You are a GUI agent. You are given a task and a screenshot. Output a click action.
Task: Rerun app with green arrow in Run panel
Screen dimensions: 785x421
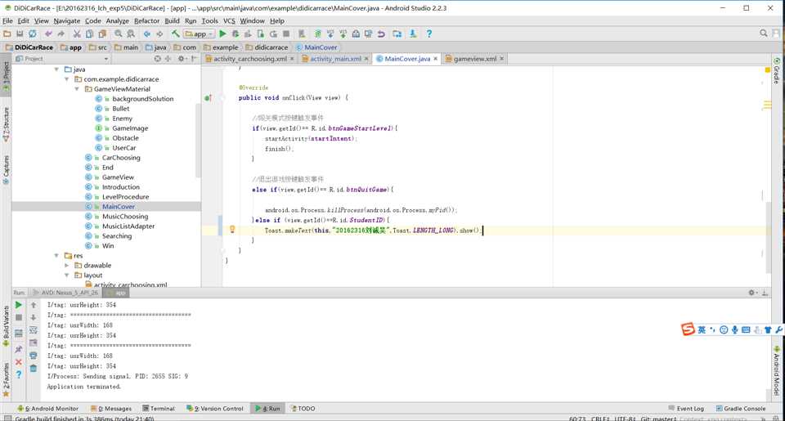tap(19, 305)
